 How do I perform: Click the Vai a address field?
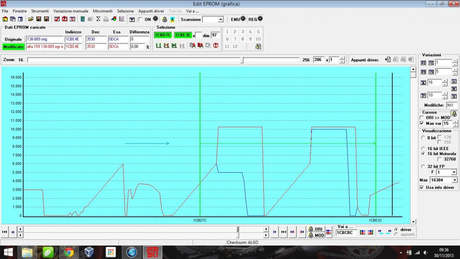point(347,233)
